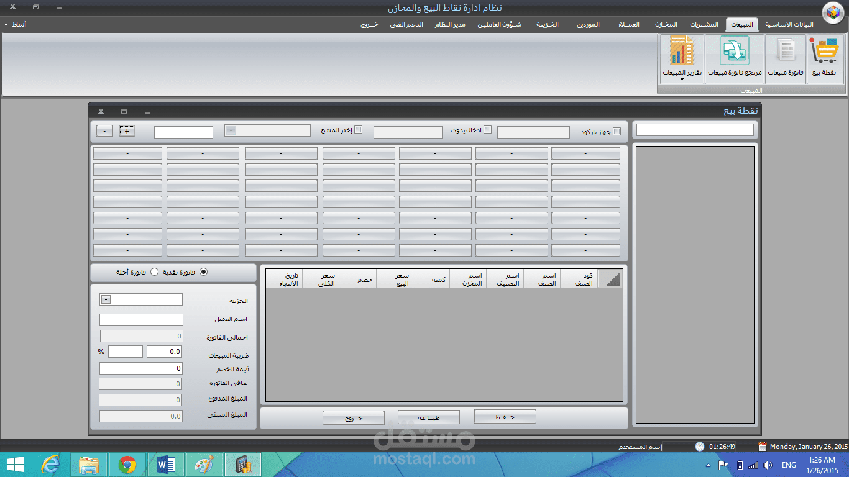This screenshot has height=477, width=849.
Task: Switch to the مدير النظام tab
Action: pyautogui.click(x=449, y=25)
